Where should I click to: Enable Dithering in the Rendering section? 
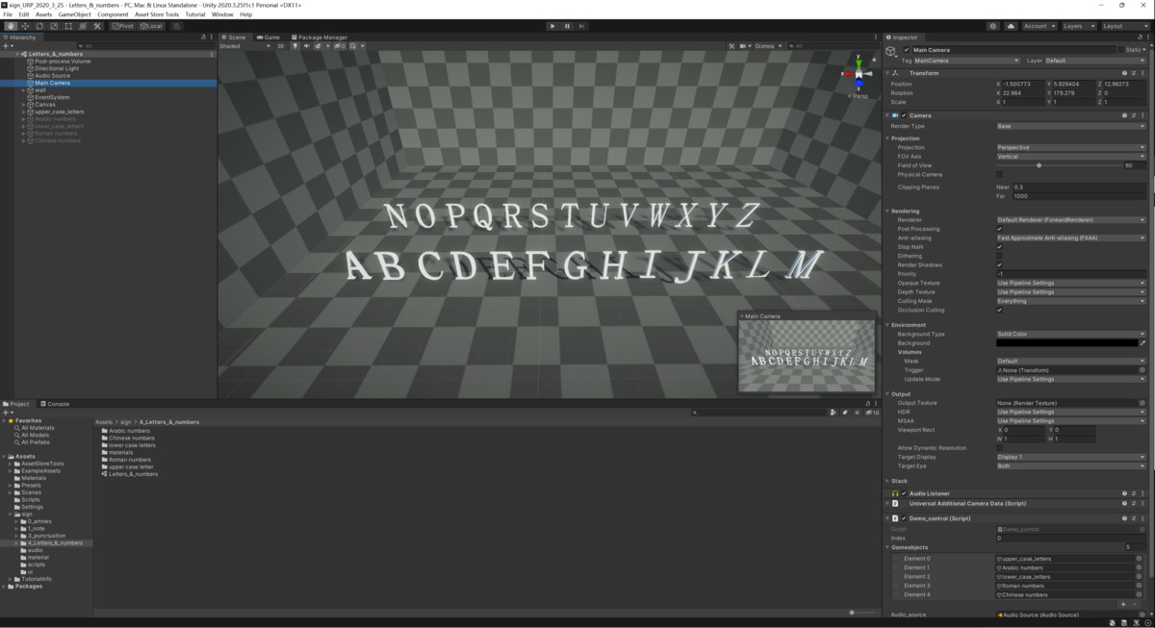pyautogui.click(x=999, y=256)
